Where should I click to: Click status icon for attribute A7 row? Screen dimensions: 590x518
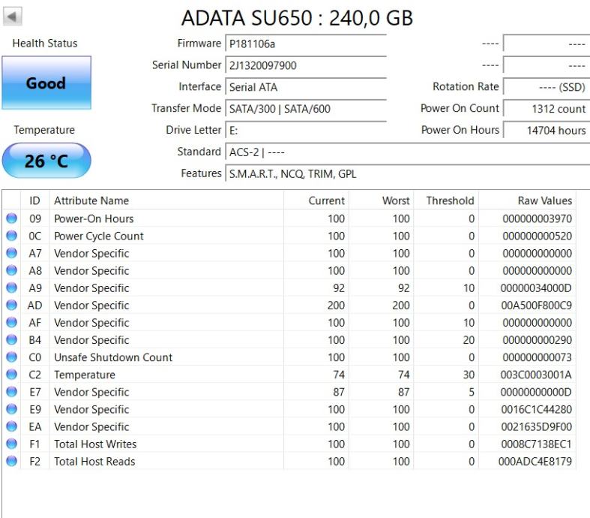click(12, 253)
